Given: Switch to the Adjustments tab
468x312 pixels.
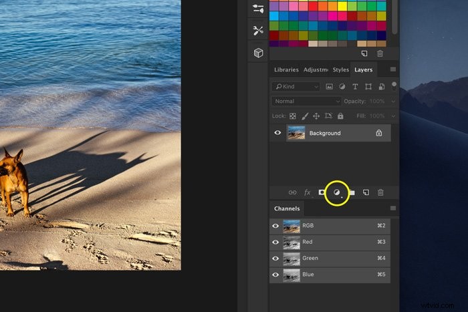Looking at the screenshot, I should (316, 69).
